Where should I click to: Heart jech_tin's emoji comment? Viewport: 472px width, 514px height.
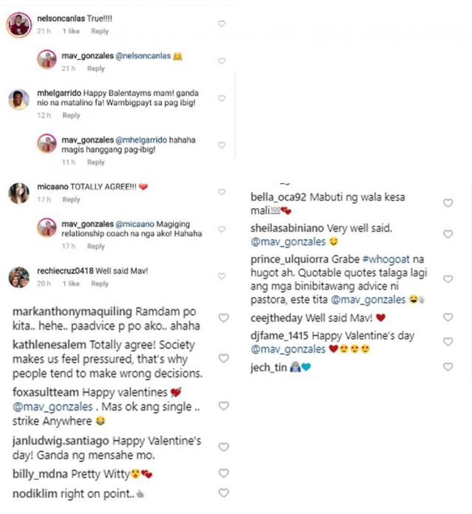coord(448,367)
